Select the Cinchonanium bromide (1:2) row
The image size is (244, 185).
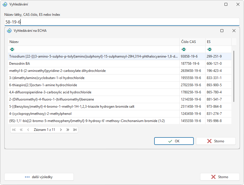coord(120,121)
